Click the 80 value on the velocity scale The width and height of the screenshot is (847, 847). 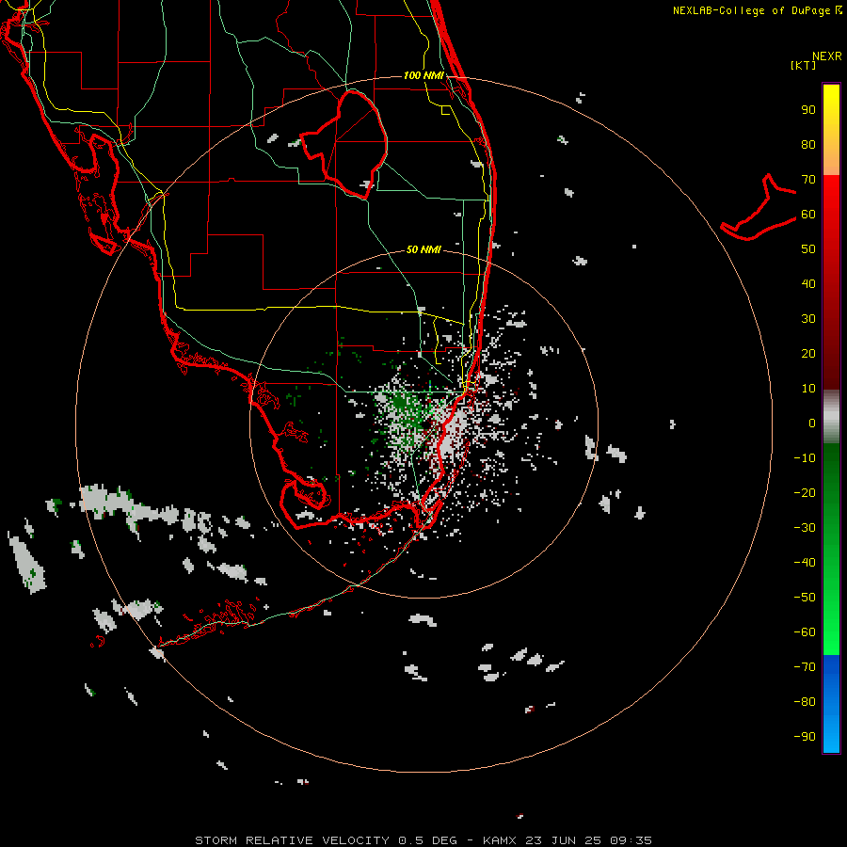point(808,145)
